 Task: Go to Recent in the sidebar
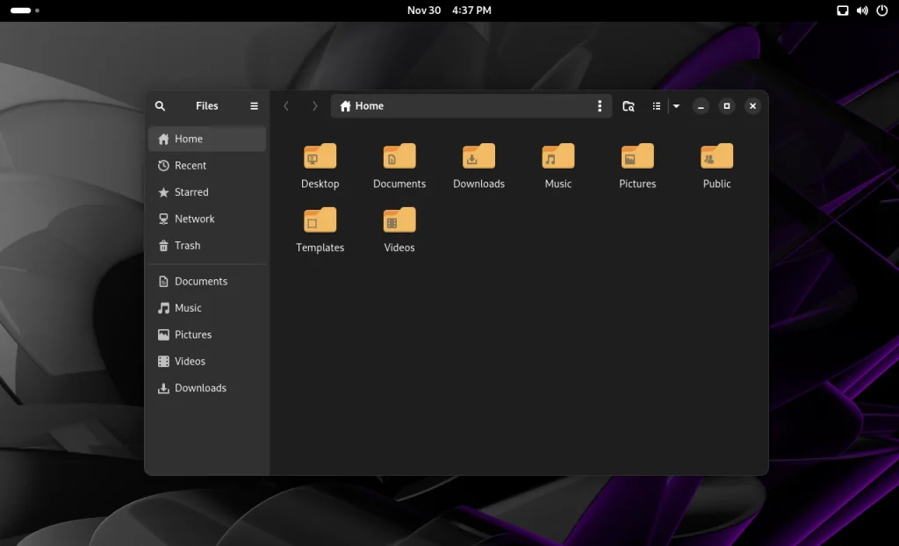(x=190, y=166)
